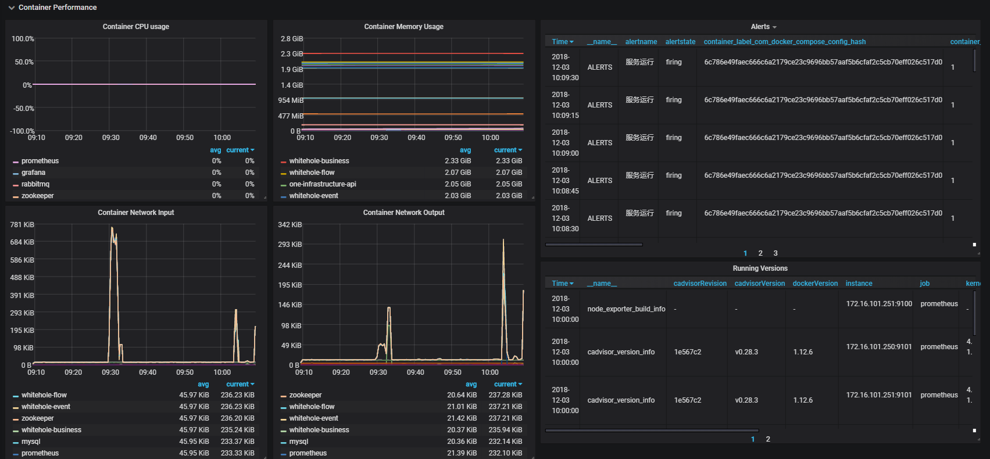Toggle mysql series in Network Input legend
The width and height of the screenshot is (990, 459).
pos(31,442)
